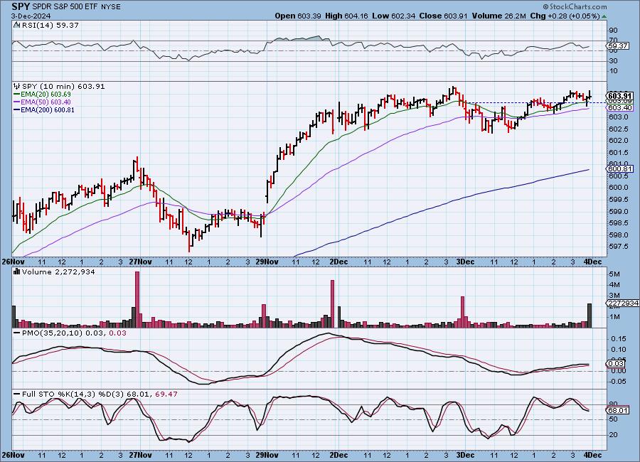Click the Volume 2,272,934 panel label

click(58, 272)
